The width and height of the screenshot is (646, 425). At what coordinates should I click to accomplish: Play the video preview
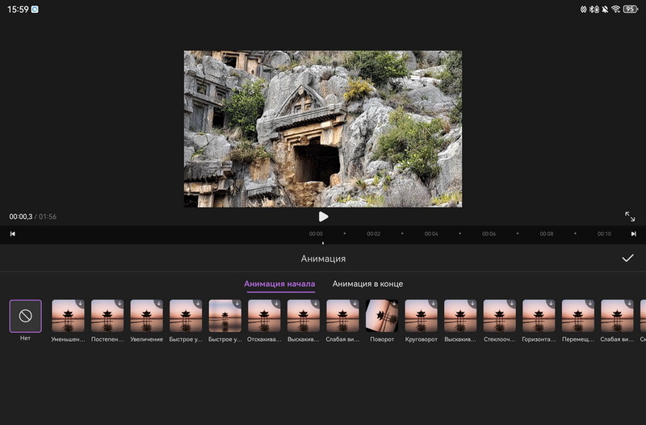(323, 217)
